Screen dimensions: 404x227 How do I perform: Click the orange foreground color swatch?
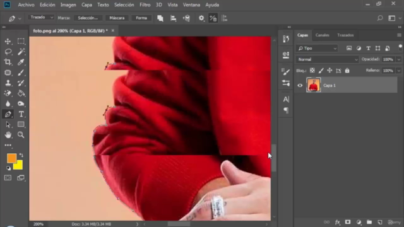11,158
